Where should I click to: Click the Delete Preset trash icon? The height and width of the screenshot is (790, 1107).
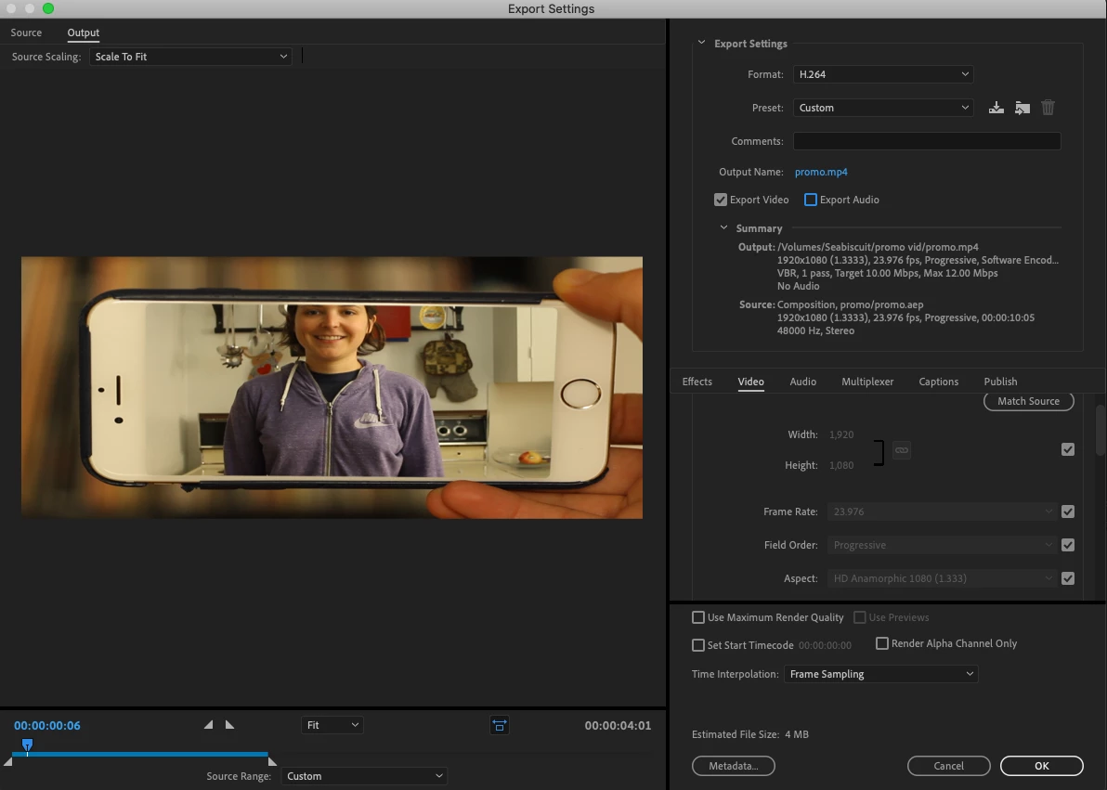pos(1048,108)
